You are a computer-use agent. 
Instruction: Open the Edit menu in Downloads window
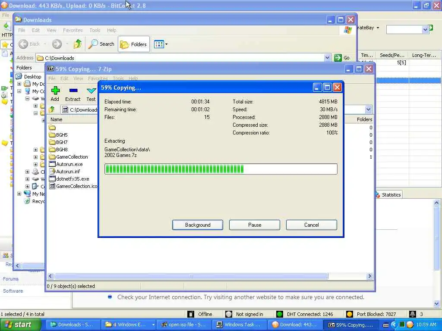pos(35,30)
